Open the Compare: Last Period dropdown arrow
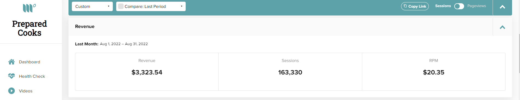 182,7
